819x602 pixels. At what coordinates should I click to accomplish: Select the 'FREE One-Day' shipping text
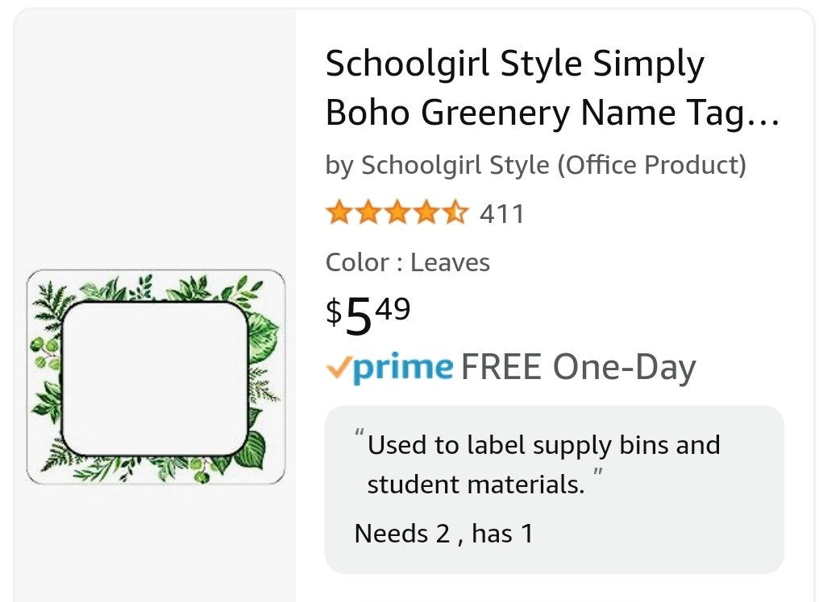click(x=578, y=367)
